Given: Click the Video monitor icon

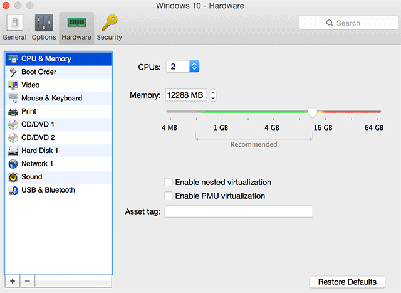Looking at the screenshot, I should click(13, 85).
